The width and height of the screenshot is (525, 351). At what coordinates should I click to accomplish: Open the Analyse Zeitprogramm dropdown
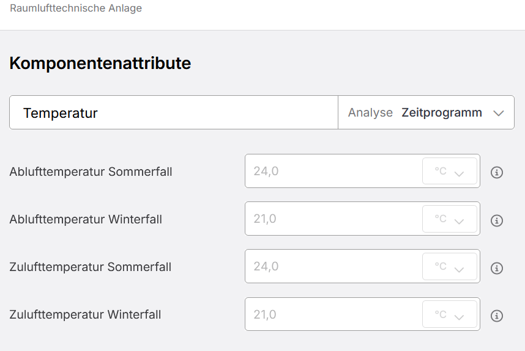(426, 112)
